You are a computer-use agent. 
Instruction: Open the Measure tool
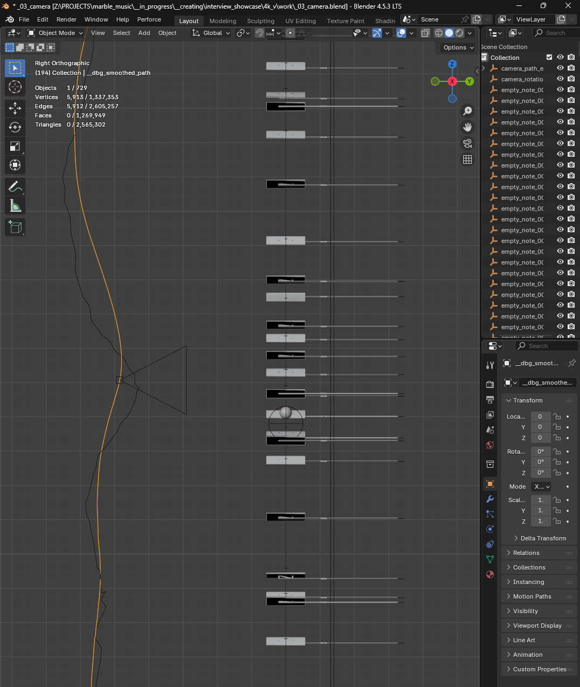pos(15,205)
